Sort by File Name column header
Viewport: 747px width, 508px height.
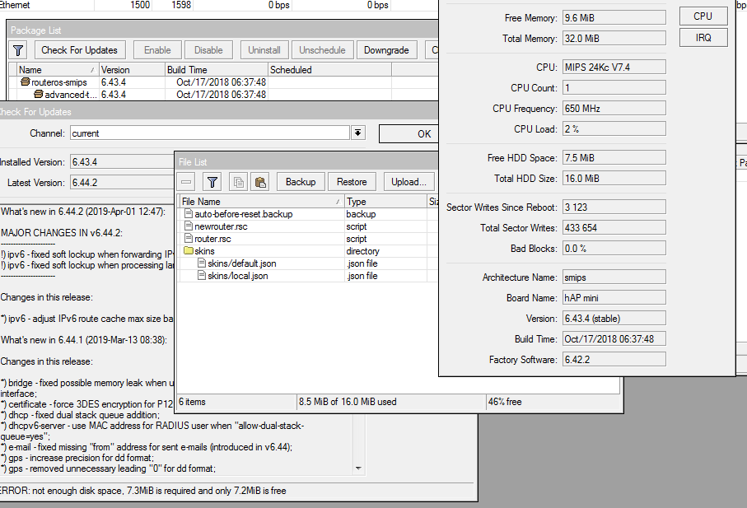(x=259, y=202)
